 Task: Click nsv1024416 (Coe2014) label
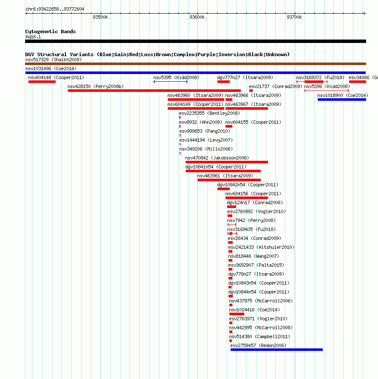tap(254, 310)
